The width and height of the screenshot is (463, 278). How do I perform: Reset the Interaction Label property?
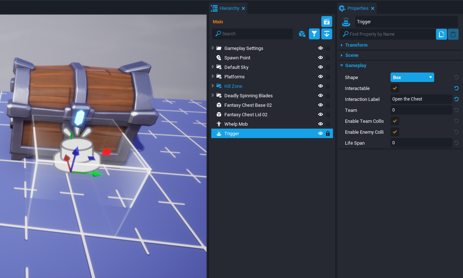(x=456, y=99)
